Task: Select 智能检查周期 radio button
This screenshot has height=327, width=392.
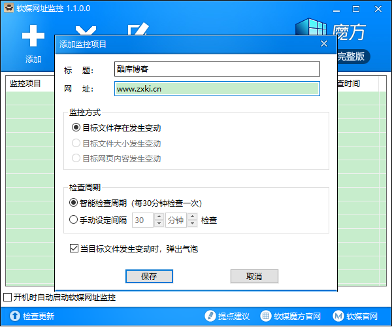Action: (x=74, y=202)
